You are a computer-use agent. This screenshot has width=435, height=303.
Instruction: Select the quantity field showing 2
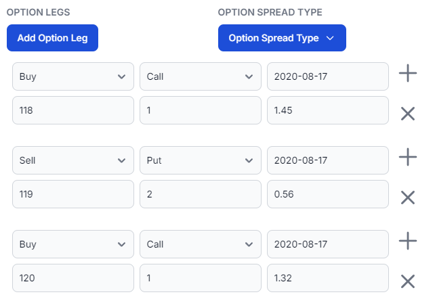tap(201, 194)
